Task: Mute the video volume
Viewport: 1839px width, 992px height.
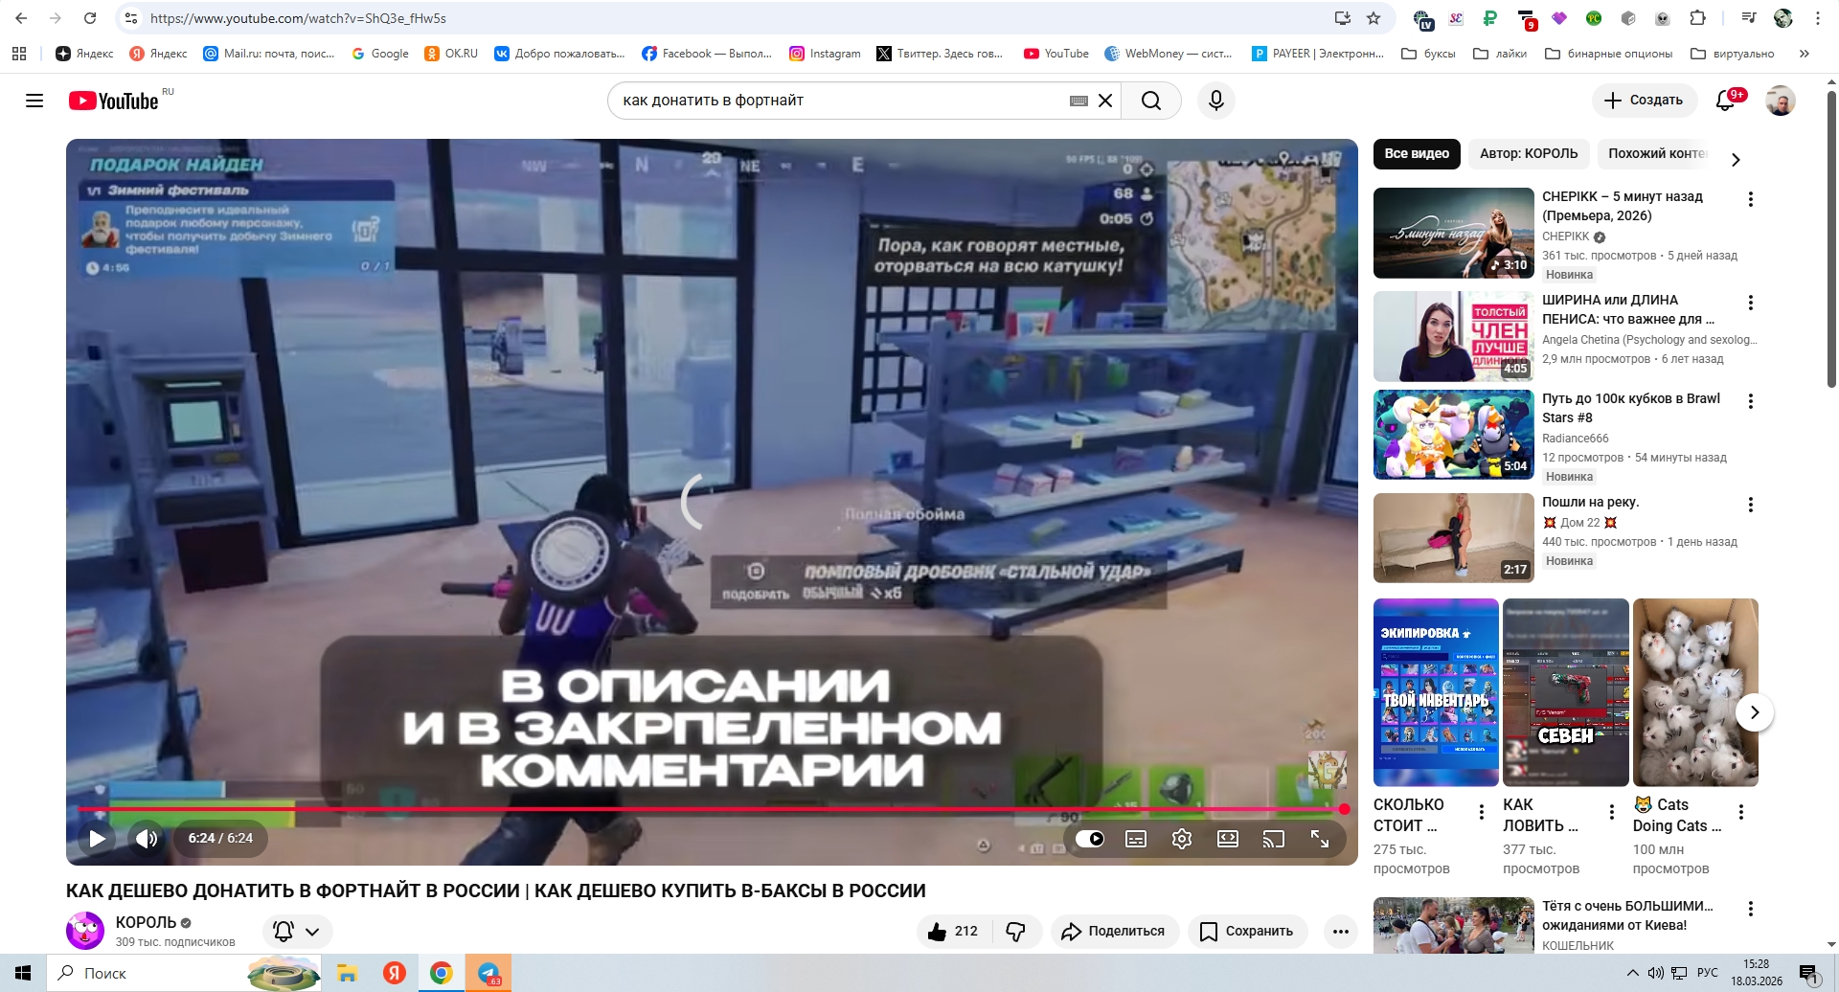Action: coord(147,839)
